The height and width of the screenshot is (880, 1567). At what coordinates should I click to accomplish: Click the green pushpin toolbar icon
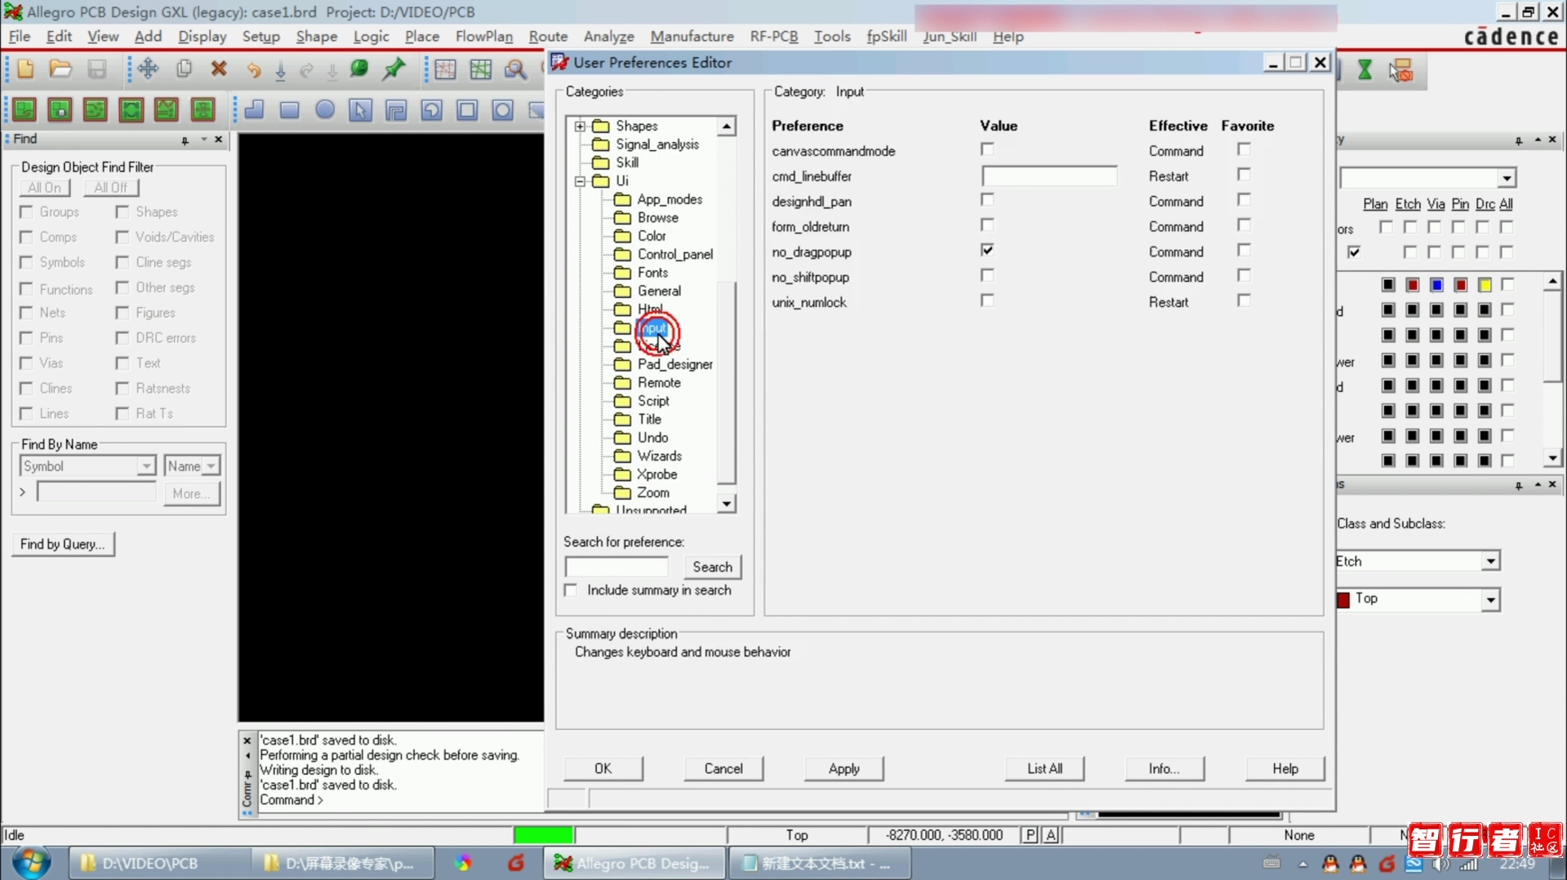pos(394,69)
